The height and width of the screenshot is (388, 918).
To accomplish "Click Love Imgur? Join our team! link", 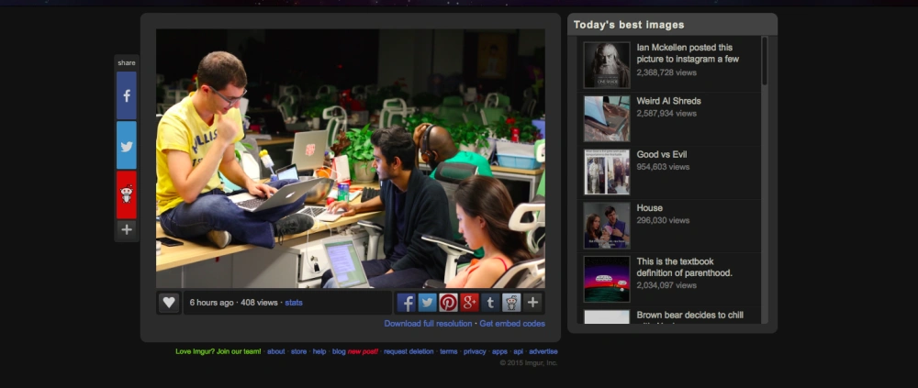I will [x=218, y=351].
